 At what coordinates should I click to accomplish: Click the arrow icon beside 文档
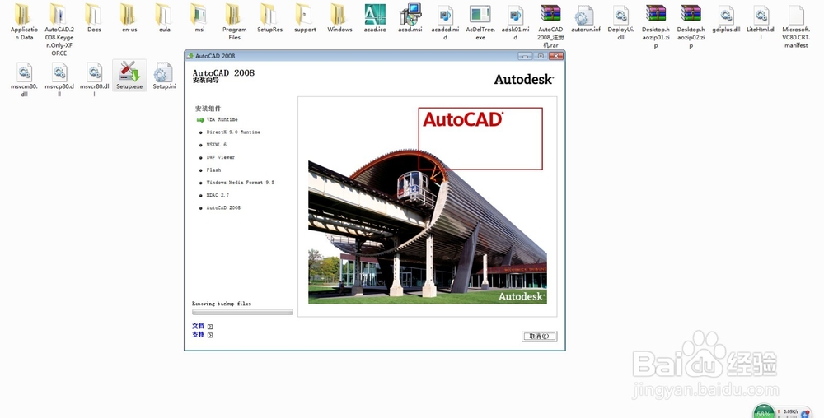(x=210, y=327)
